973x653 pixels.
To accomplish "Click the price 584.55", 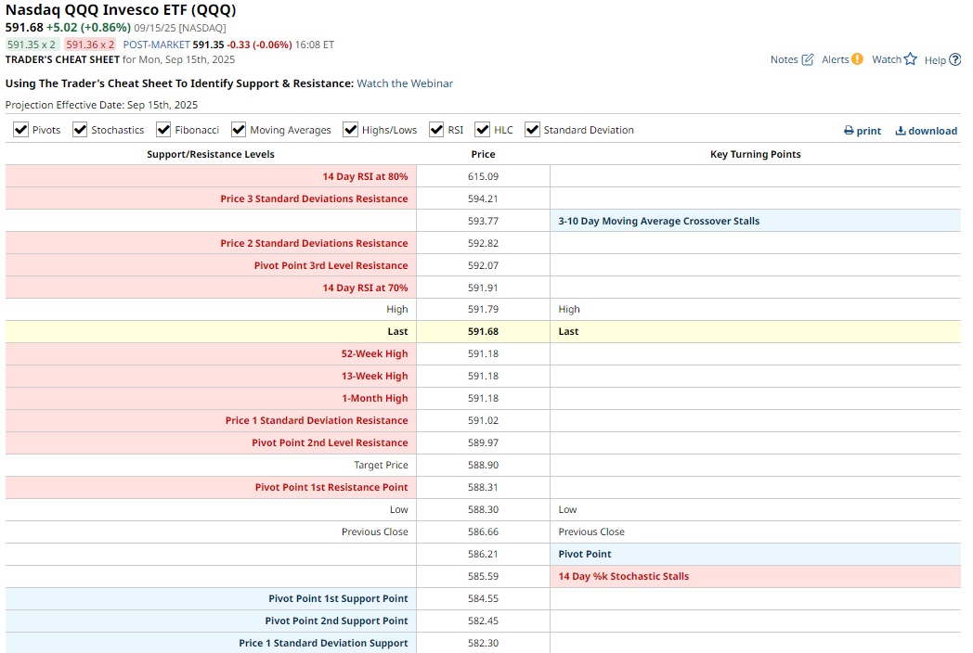I will click(x=484, y=599).
